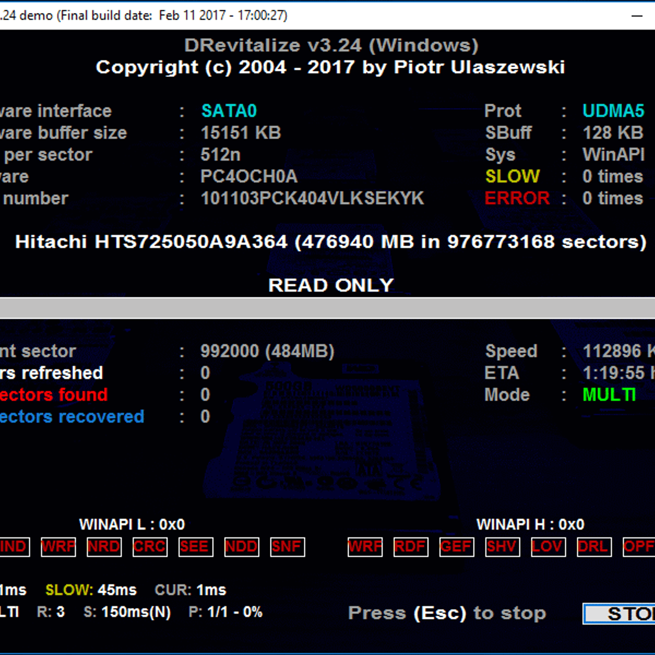Click the SATA0 interface value
Image resolution: width=655 pixels, height=655 pixels.
[229, 111]
